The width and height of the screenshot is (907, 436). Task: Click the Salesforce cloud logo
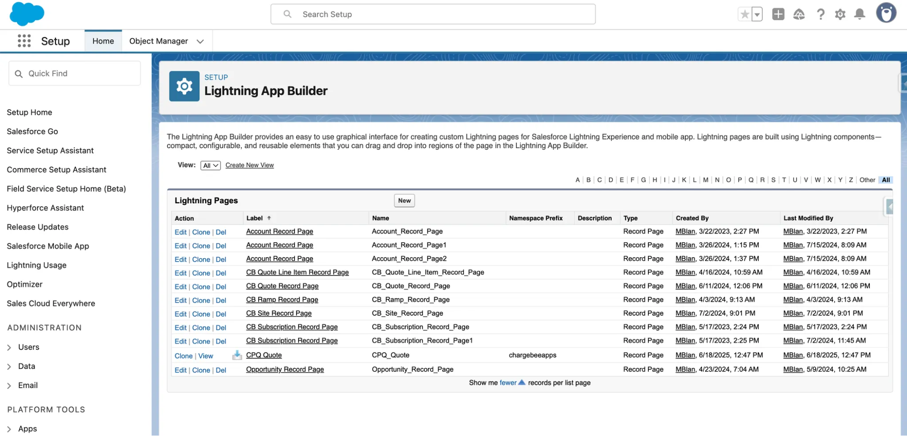pyautogui.click(x=26, y=14)
